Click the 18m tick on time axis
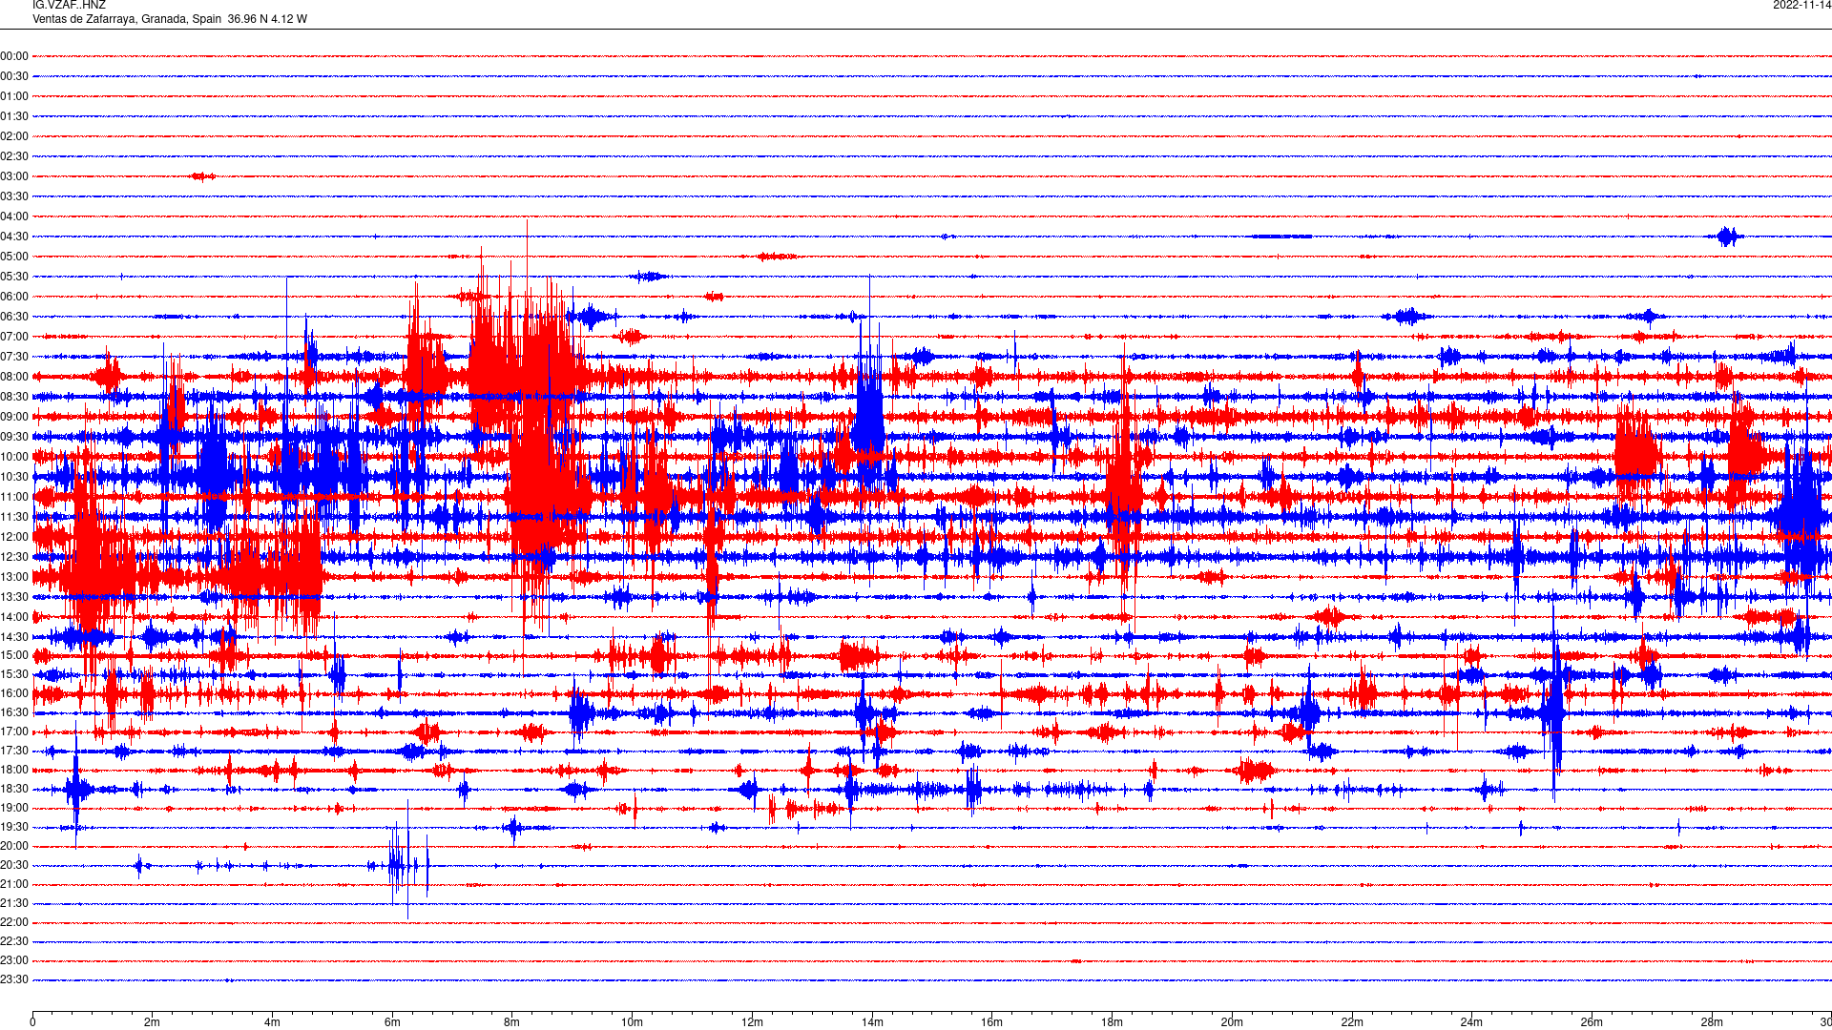Image resolution: width=1832 pixels, height=1030 pixels. (1112, 1022)
